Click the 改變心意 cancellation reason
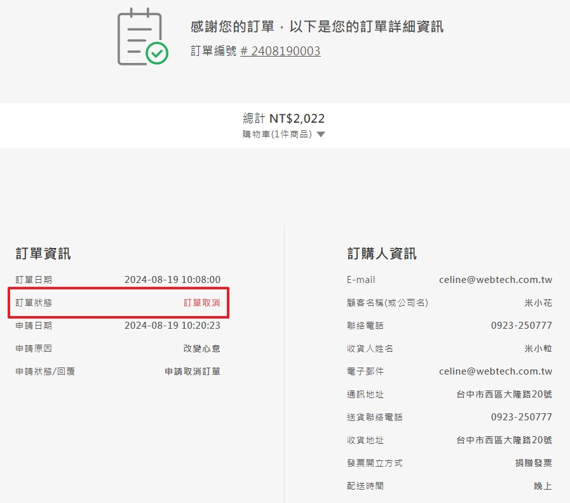 pyautogui.click(x=202, y=348)
